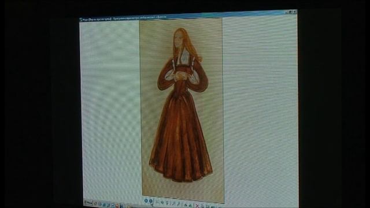
Task: Go to the next image in the viewer
Action: click(151, 201)
